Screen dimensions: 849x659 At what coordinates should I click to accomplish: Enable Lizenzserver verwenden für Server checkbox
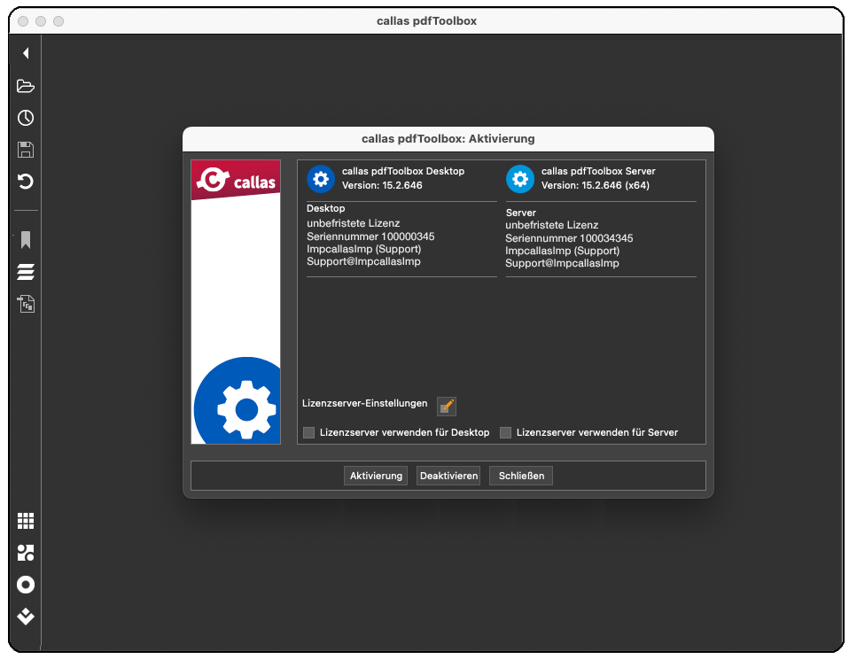tap(506, 432)
